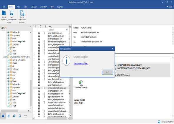Select the Trash folder at tree bottom
This screenshot has width=174, height=124.
pyautogui.click(x=14, y=106)
